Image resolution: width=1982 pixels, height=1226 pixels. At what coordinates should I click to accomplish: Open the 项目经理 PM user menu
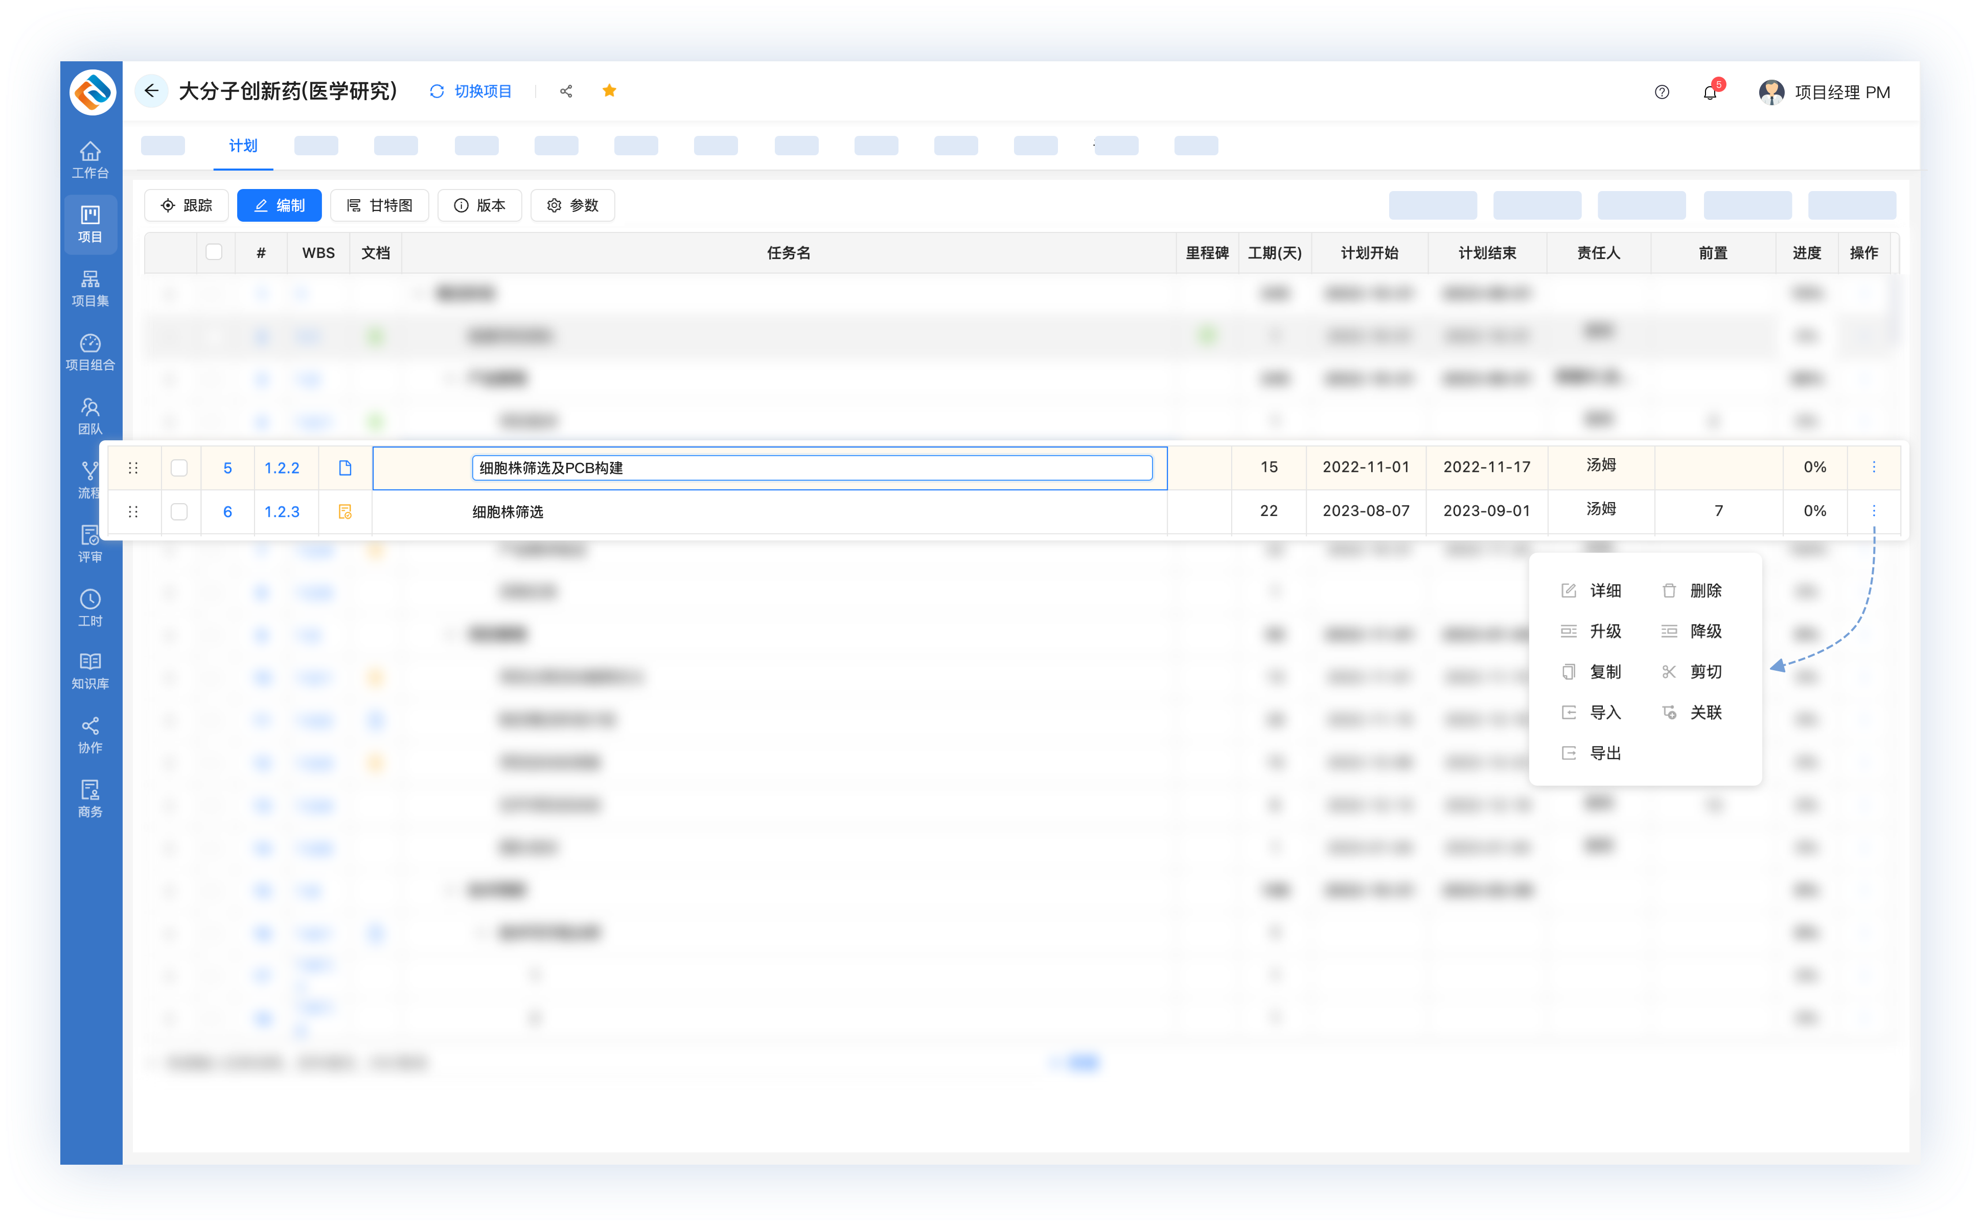point(1825,92)
